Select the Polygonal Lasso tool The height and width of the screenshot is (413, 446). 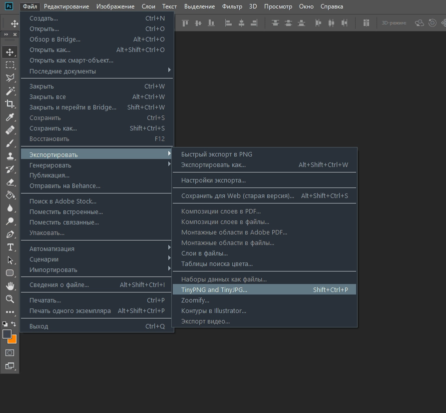pyautogui.click(x=10, y=78)
